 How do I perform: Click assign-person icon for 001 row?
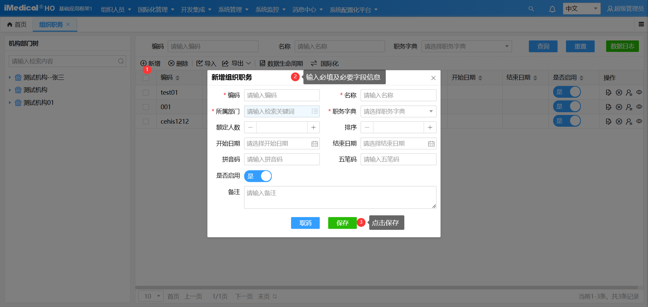[629, 107]
